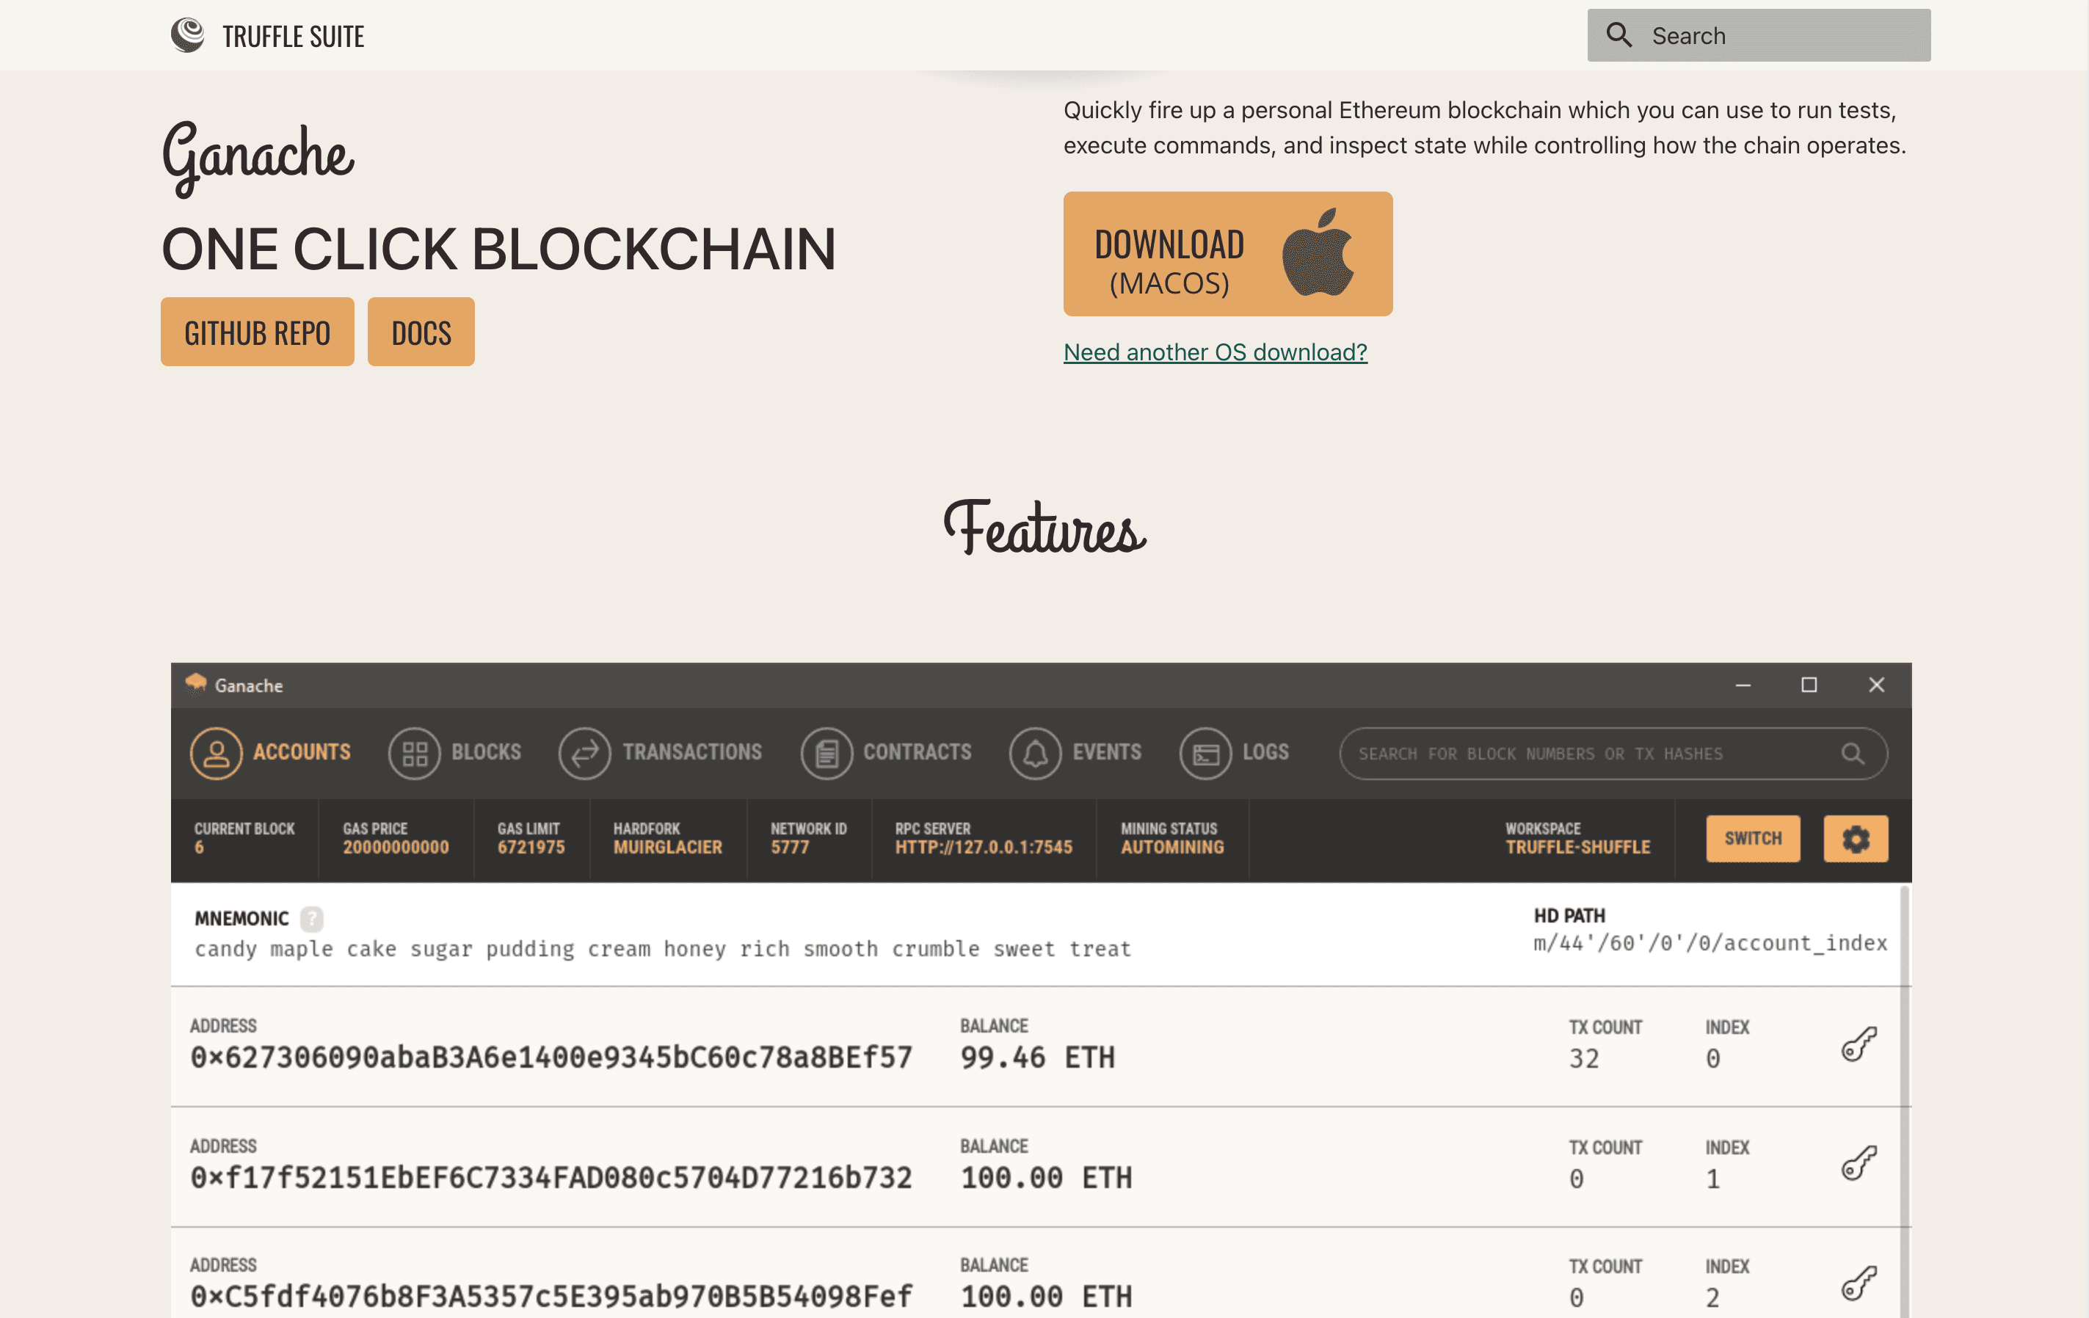
Task: Show private key for account index 1
Action: [1859, 1164]
